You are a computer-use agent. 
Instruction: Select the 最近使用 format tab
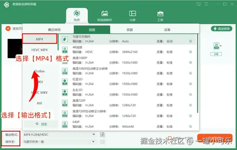coord(54,30)
